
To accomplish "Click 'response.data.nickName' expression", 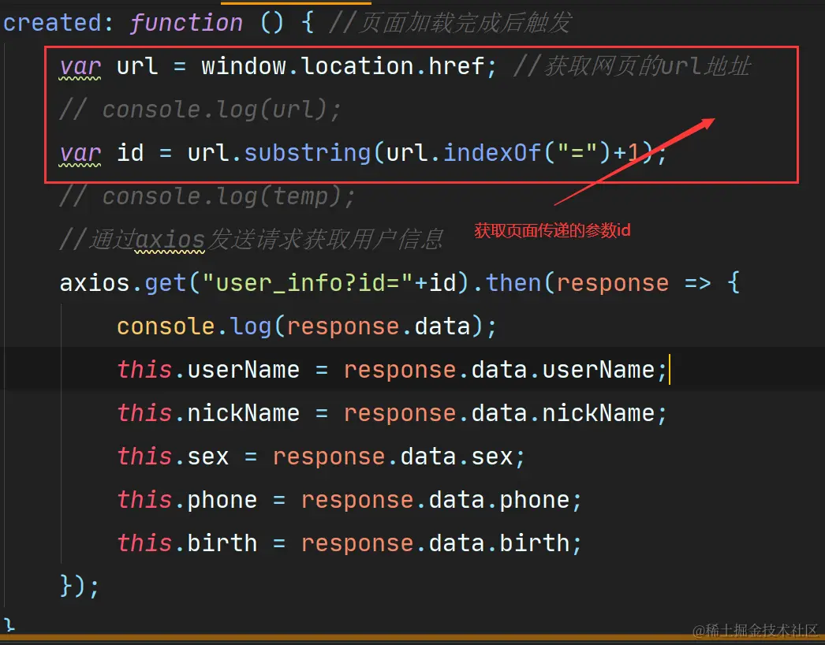I will [x=499, y=413].
